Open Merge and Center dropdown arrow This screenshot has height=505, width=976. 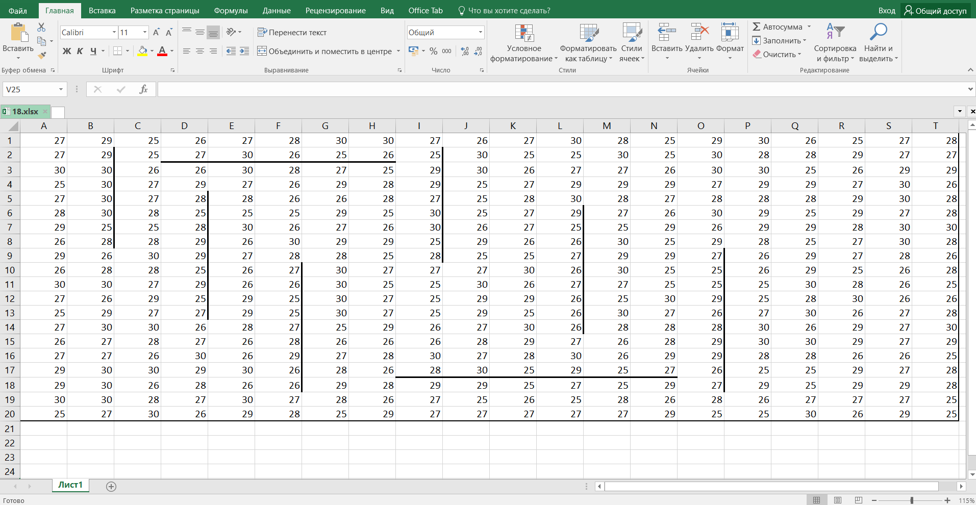398,52
